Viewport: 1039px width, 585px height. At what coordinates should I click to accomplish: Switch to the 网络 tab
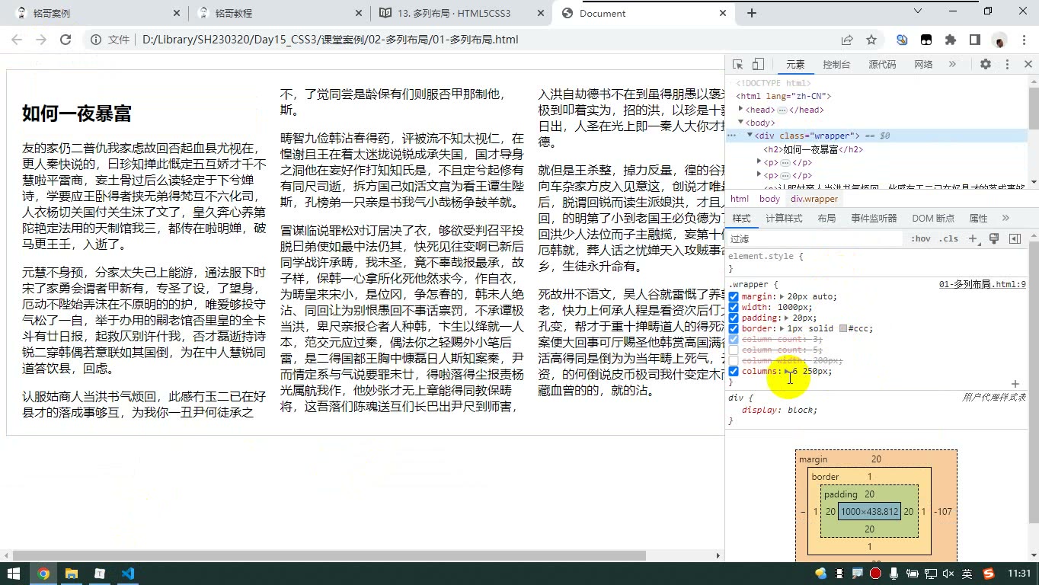pos(923,65)
